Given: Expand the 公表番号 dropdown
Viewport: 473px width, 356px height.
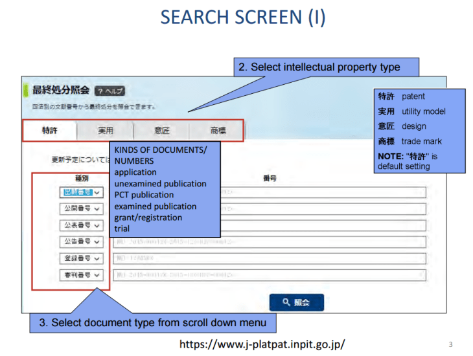Looking at the screenshot, I should coord(81,225).
